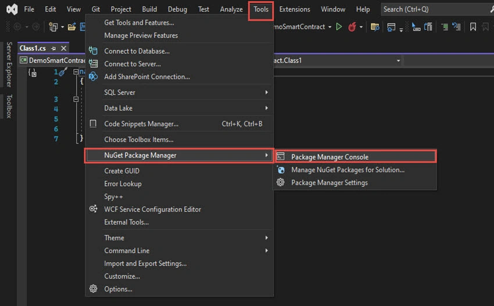Expand the Command Line submenu

179,251
